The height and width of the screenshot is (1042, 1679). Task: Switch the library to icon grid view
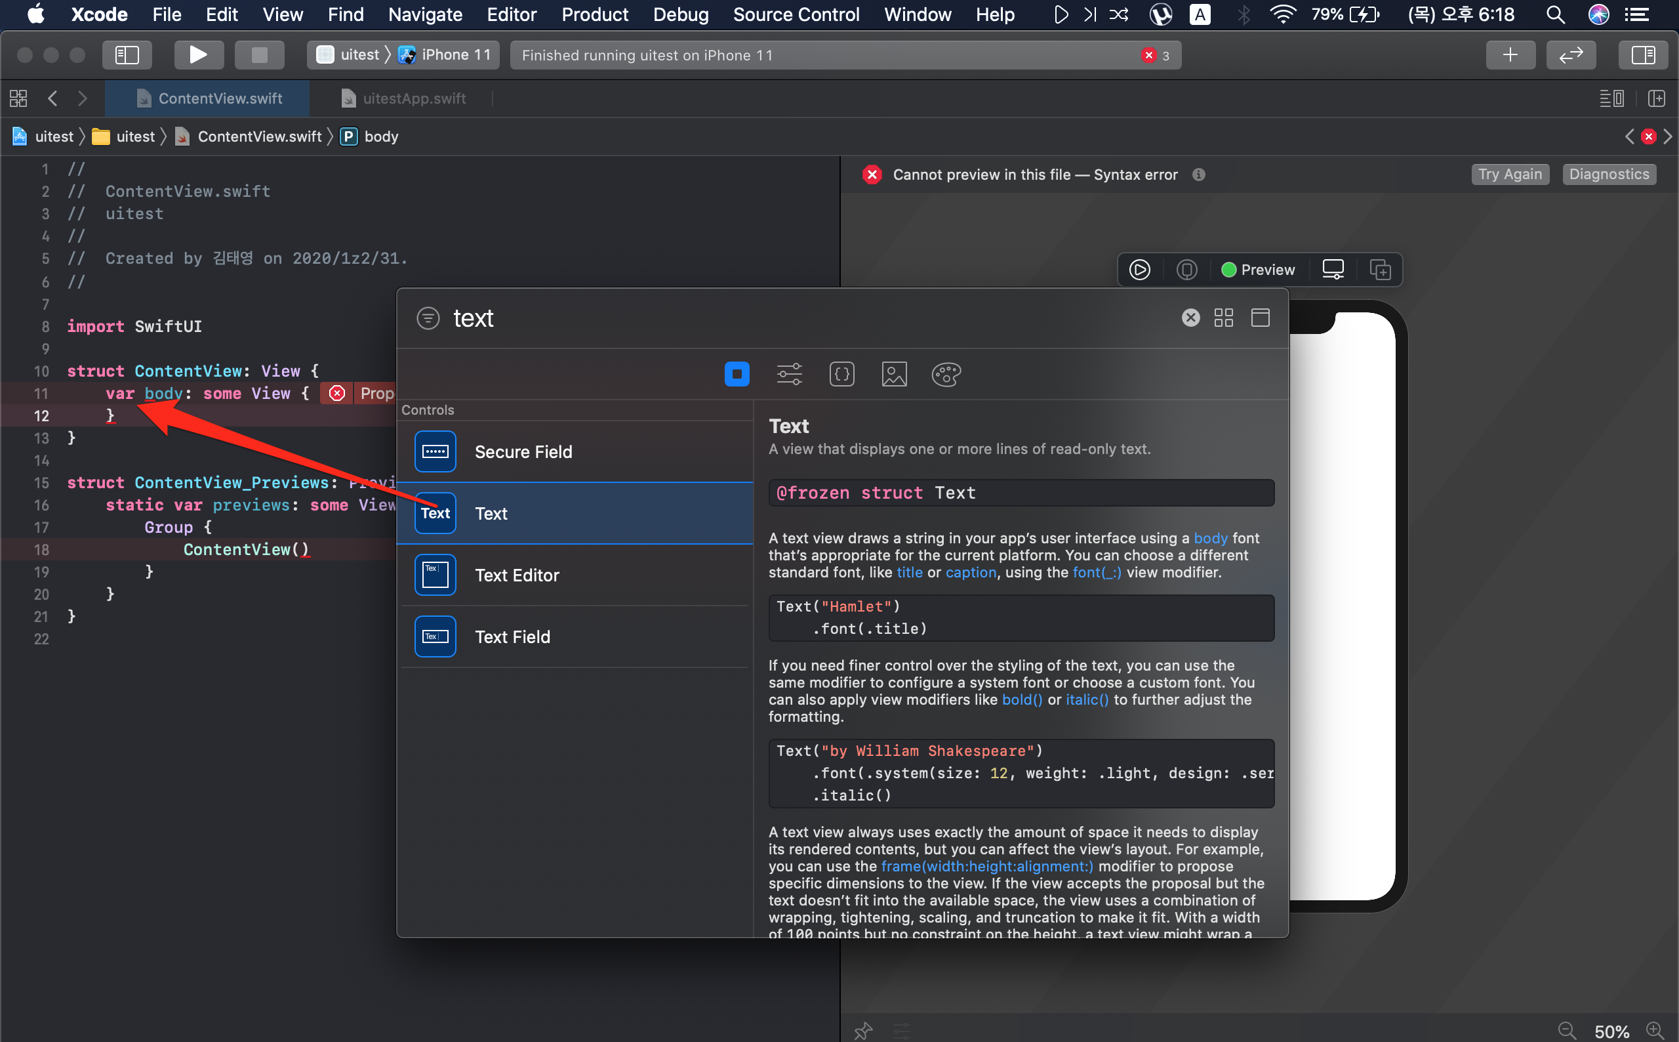tap(1223, 318)
